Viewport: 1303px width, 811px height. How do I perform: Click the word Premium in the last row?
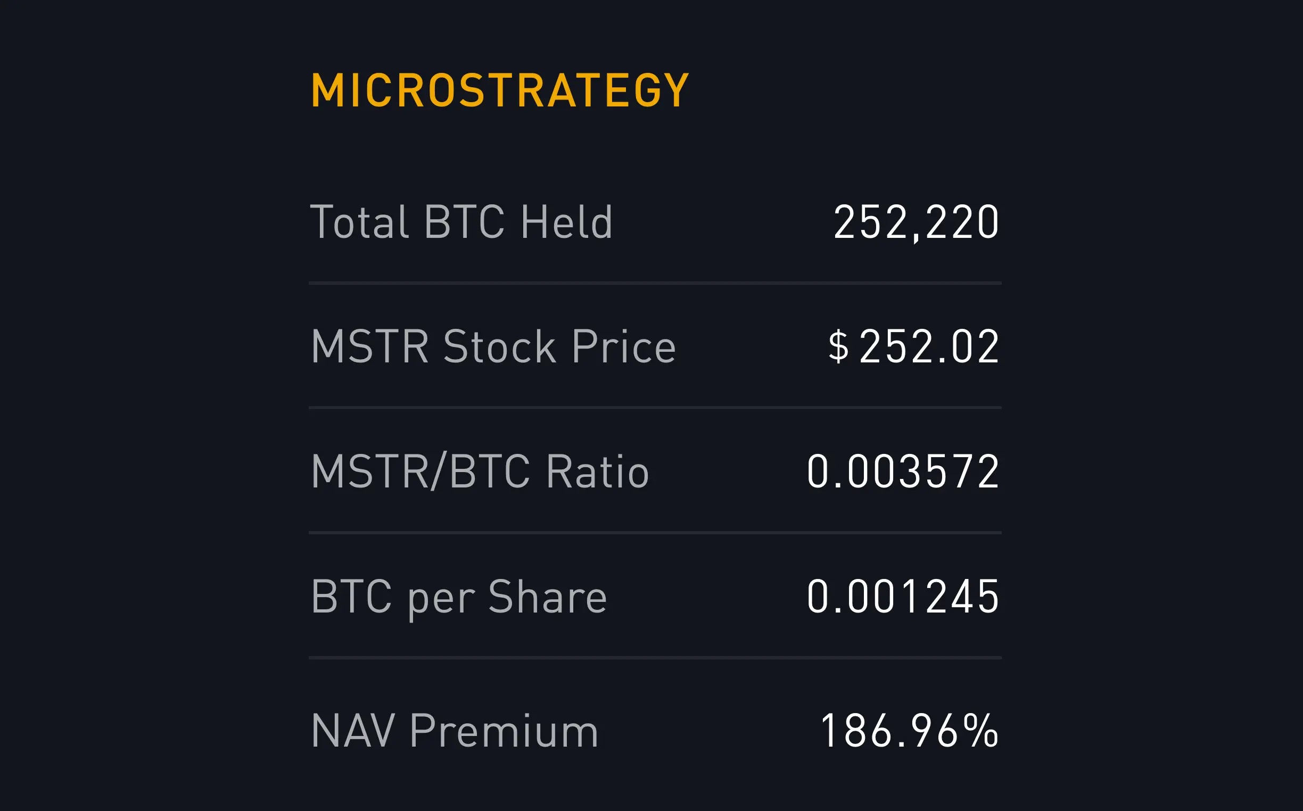coord(504,731)
